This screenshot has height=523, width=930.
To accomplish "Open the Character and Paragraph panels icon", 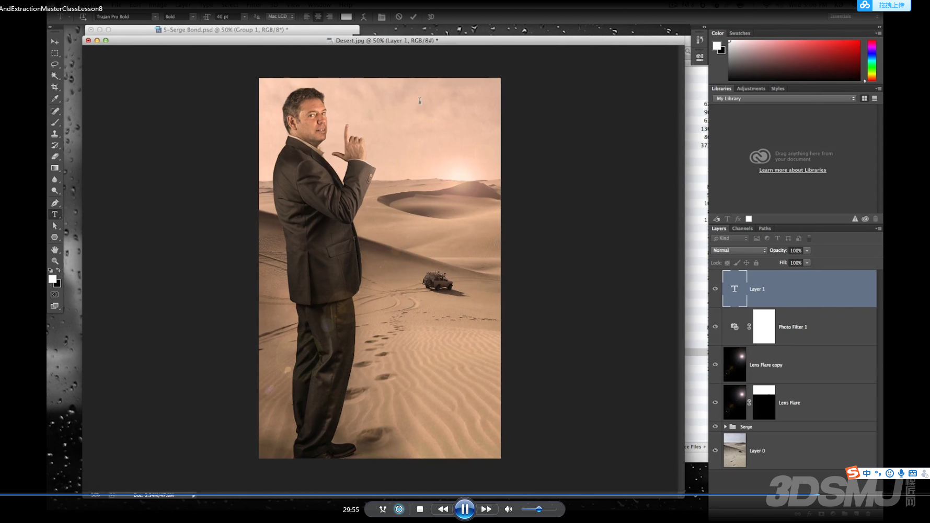I will 382,17.
